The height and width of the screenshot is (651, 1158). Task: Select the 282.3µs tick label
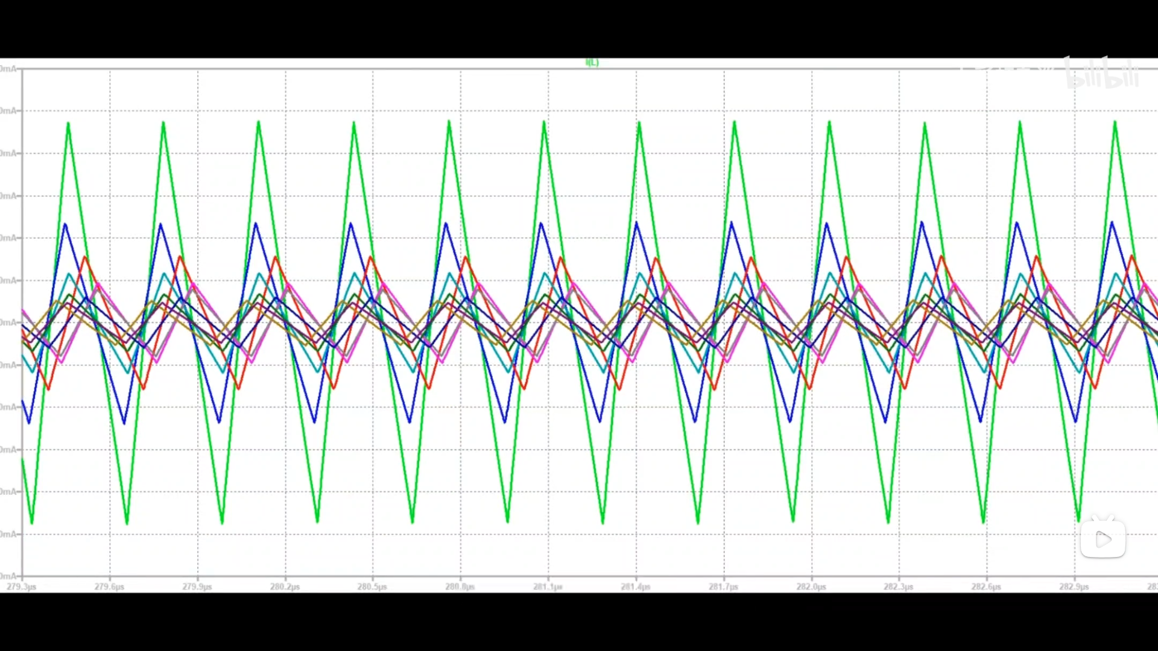point(899,587)
